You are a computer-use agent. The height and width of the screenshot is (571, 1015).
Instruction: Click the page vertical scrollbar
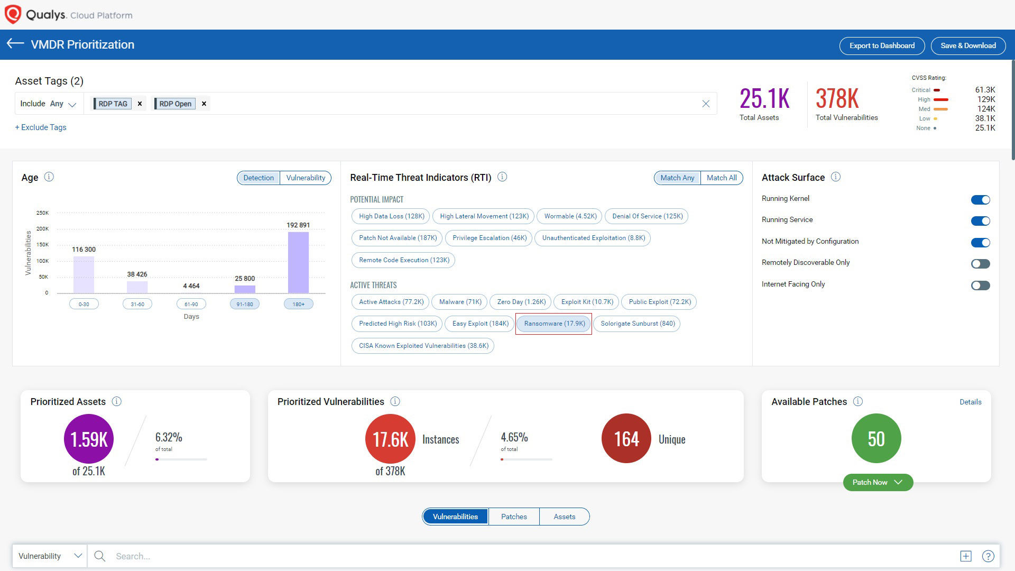[1012, 111]
